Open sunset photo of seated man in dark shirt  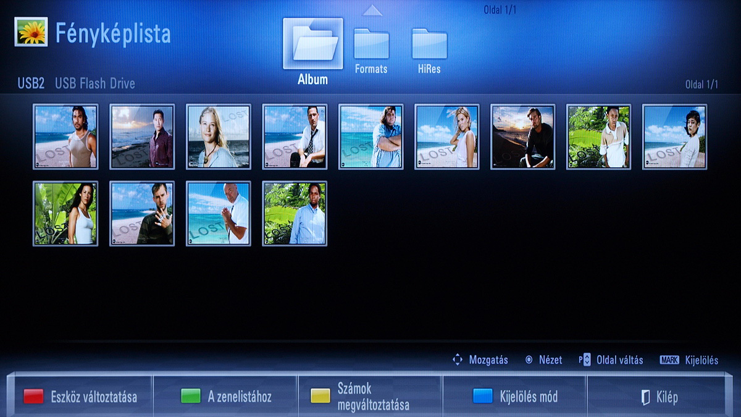(523, 137)
